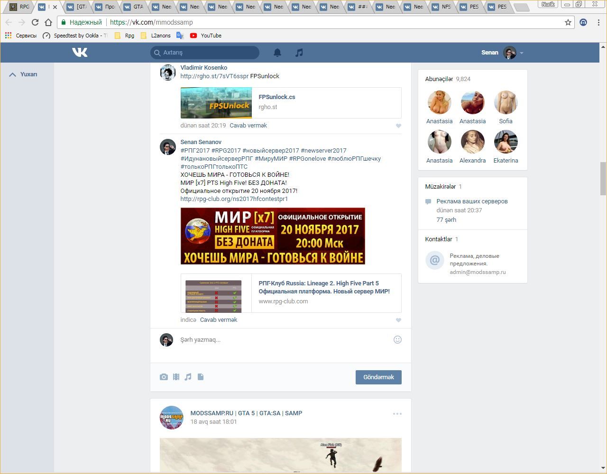Reload the page in Chrome

coord(35,22)
